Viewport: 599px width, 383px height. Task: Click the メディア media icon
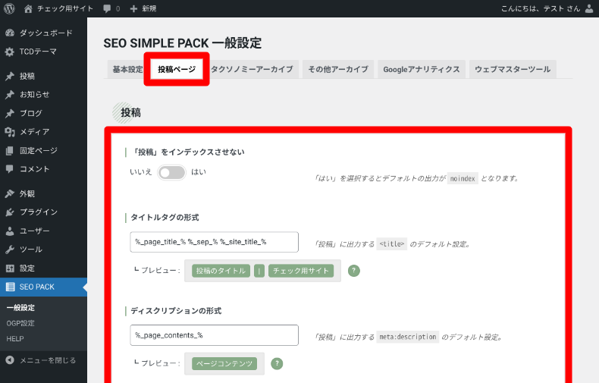[x=10, y=132]
